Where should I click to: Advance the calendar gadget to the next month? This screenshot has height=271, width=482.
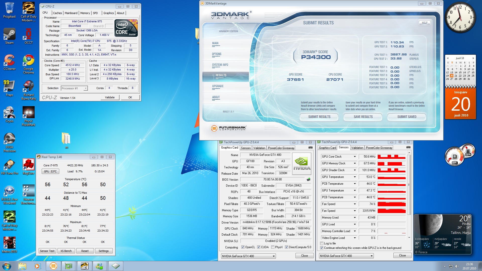pyautogui.click(x=473, y=58)
